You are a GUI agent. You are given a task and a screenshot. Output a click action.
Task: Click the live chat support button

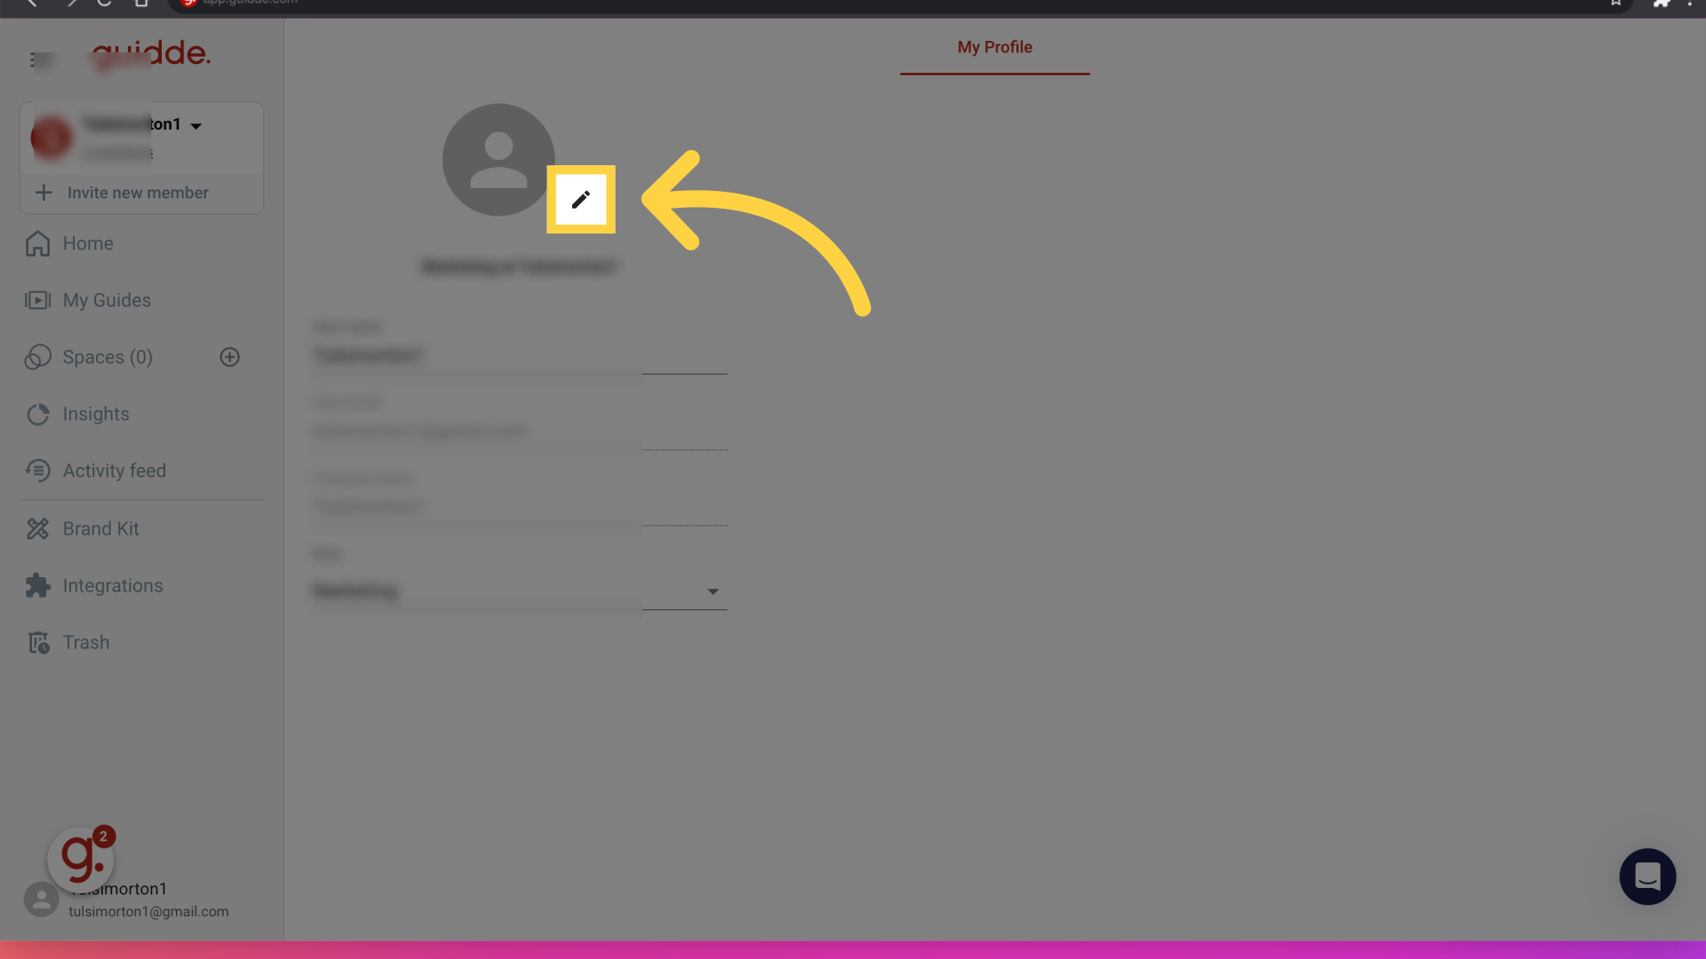[x=1648, y=877]
